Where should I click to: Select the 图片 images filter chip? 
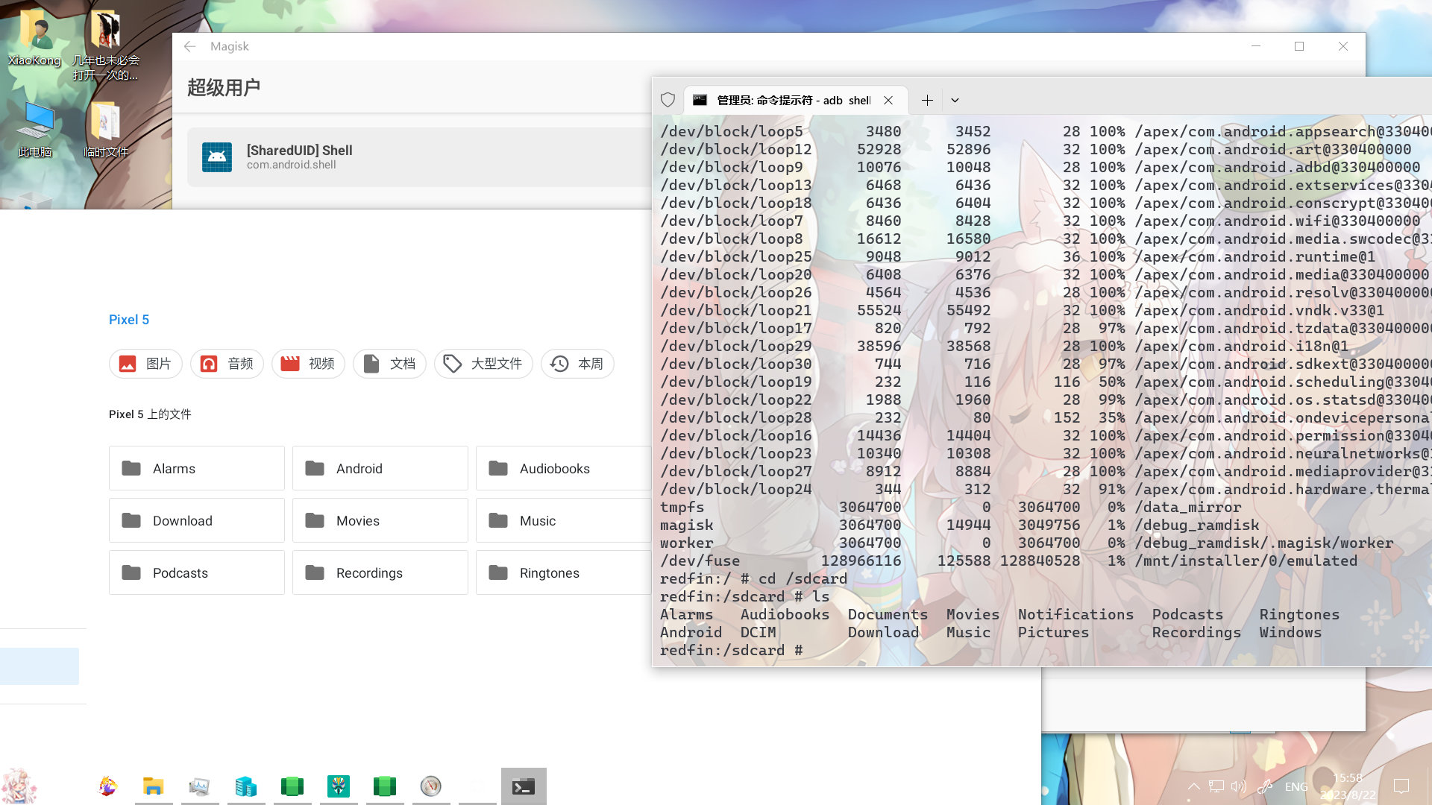145,364
